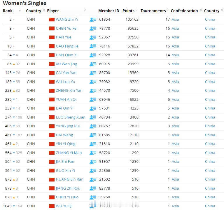Select Member ID column header
Viewport: 224px width, 210px height.
(x=108, y=11)
